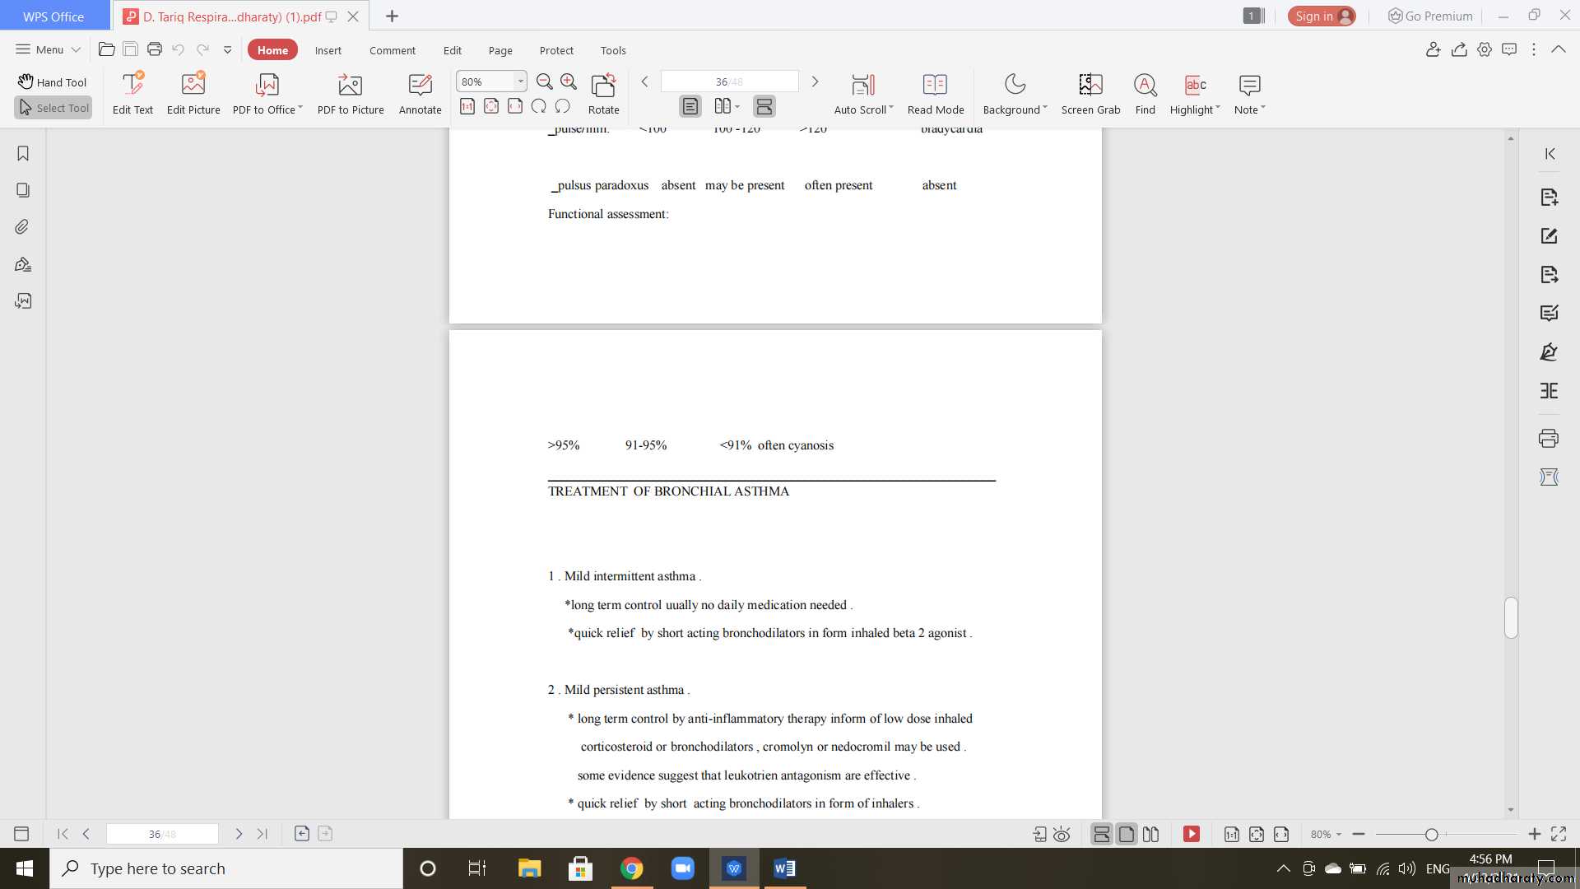Click the zoom in magnifier icon
The height and width of the screenshot is (889, 1580).
pyautogui.click(x=569, y=81)
